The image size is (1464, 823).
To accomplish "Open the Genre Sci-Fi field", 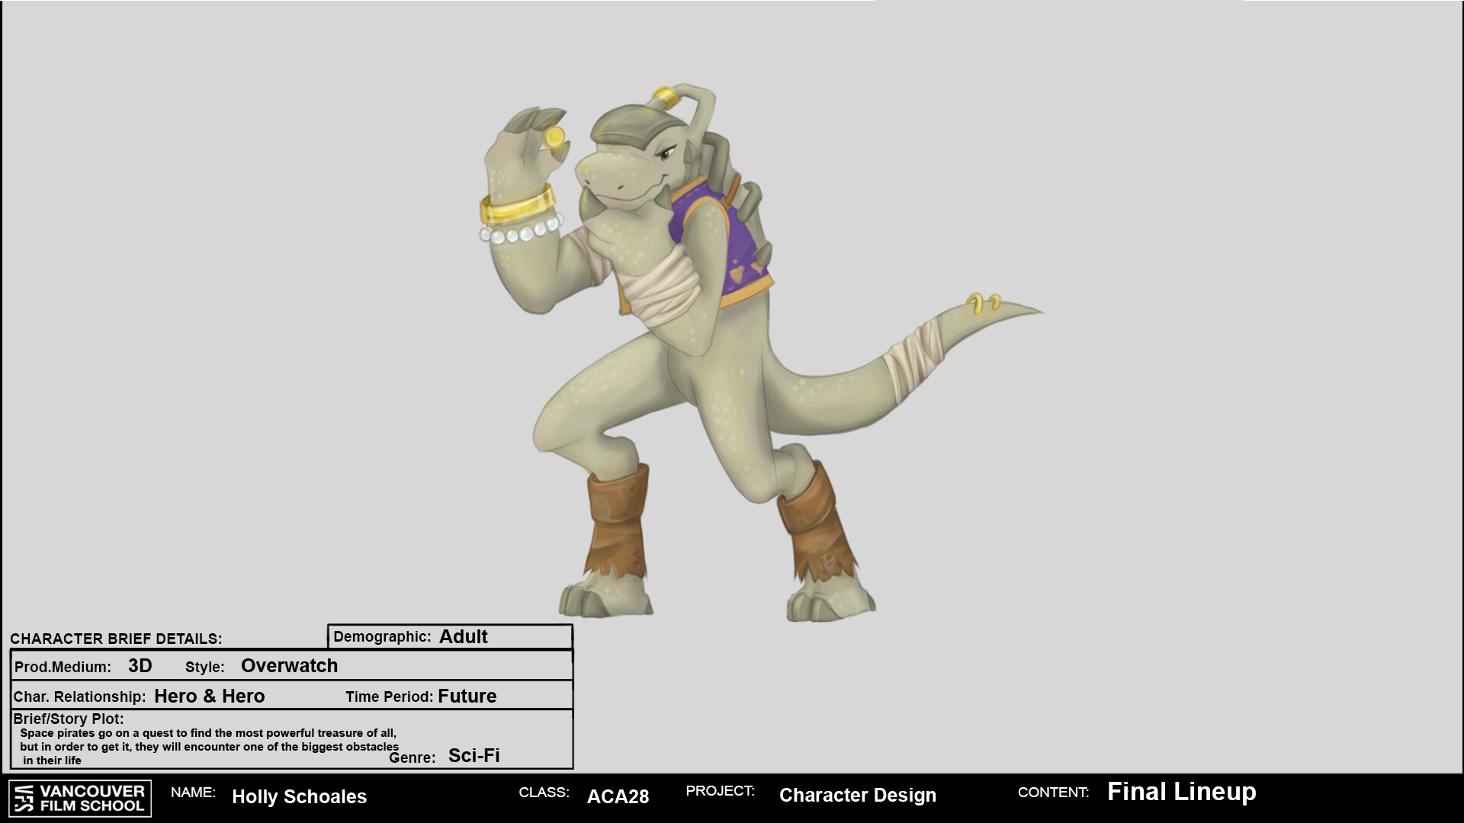I will [x=473, y=755].
